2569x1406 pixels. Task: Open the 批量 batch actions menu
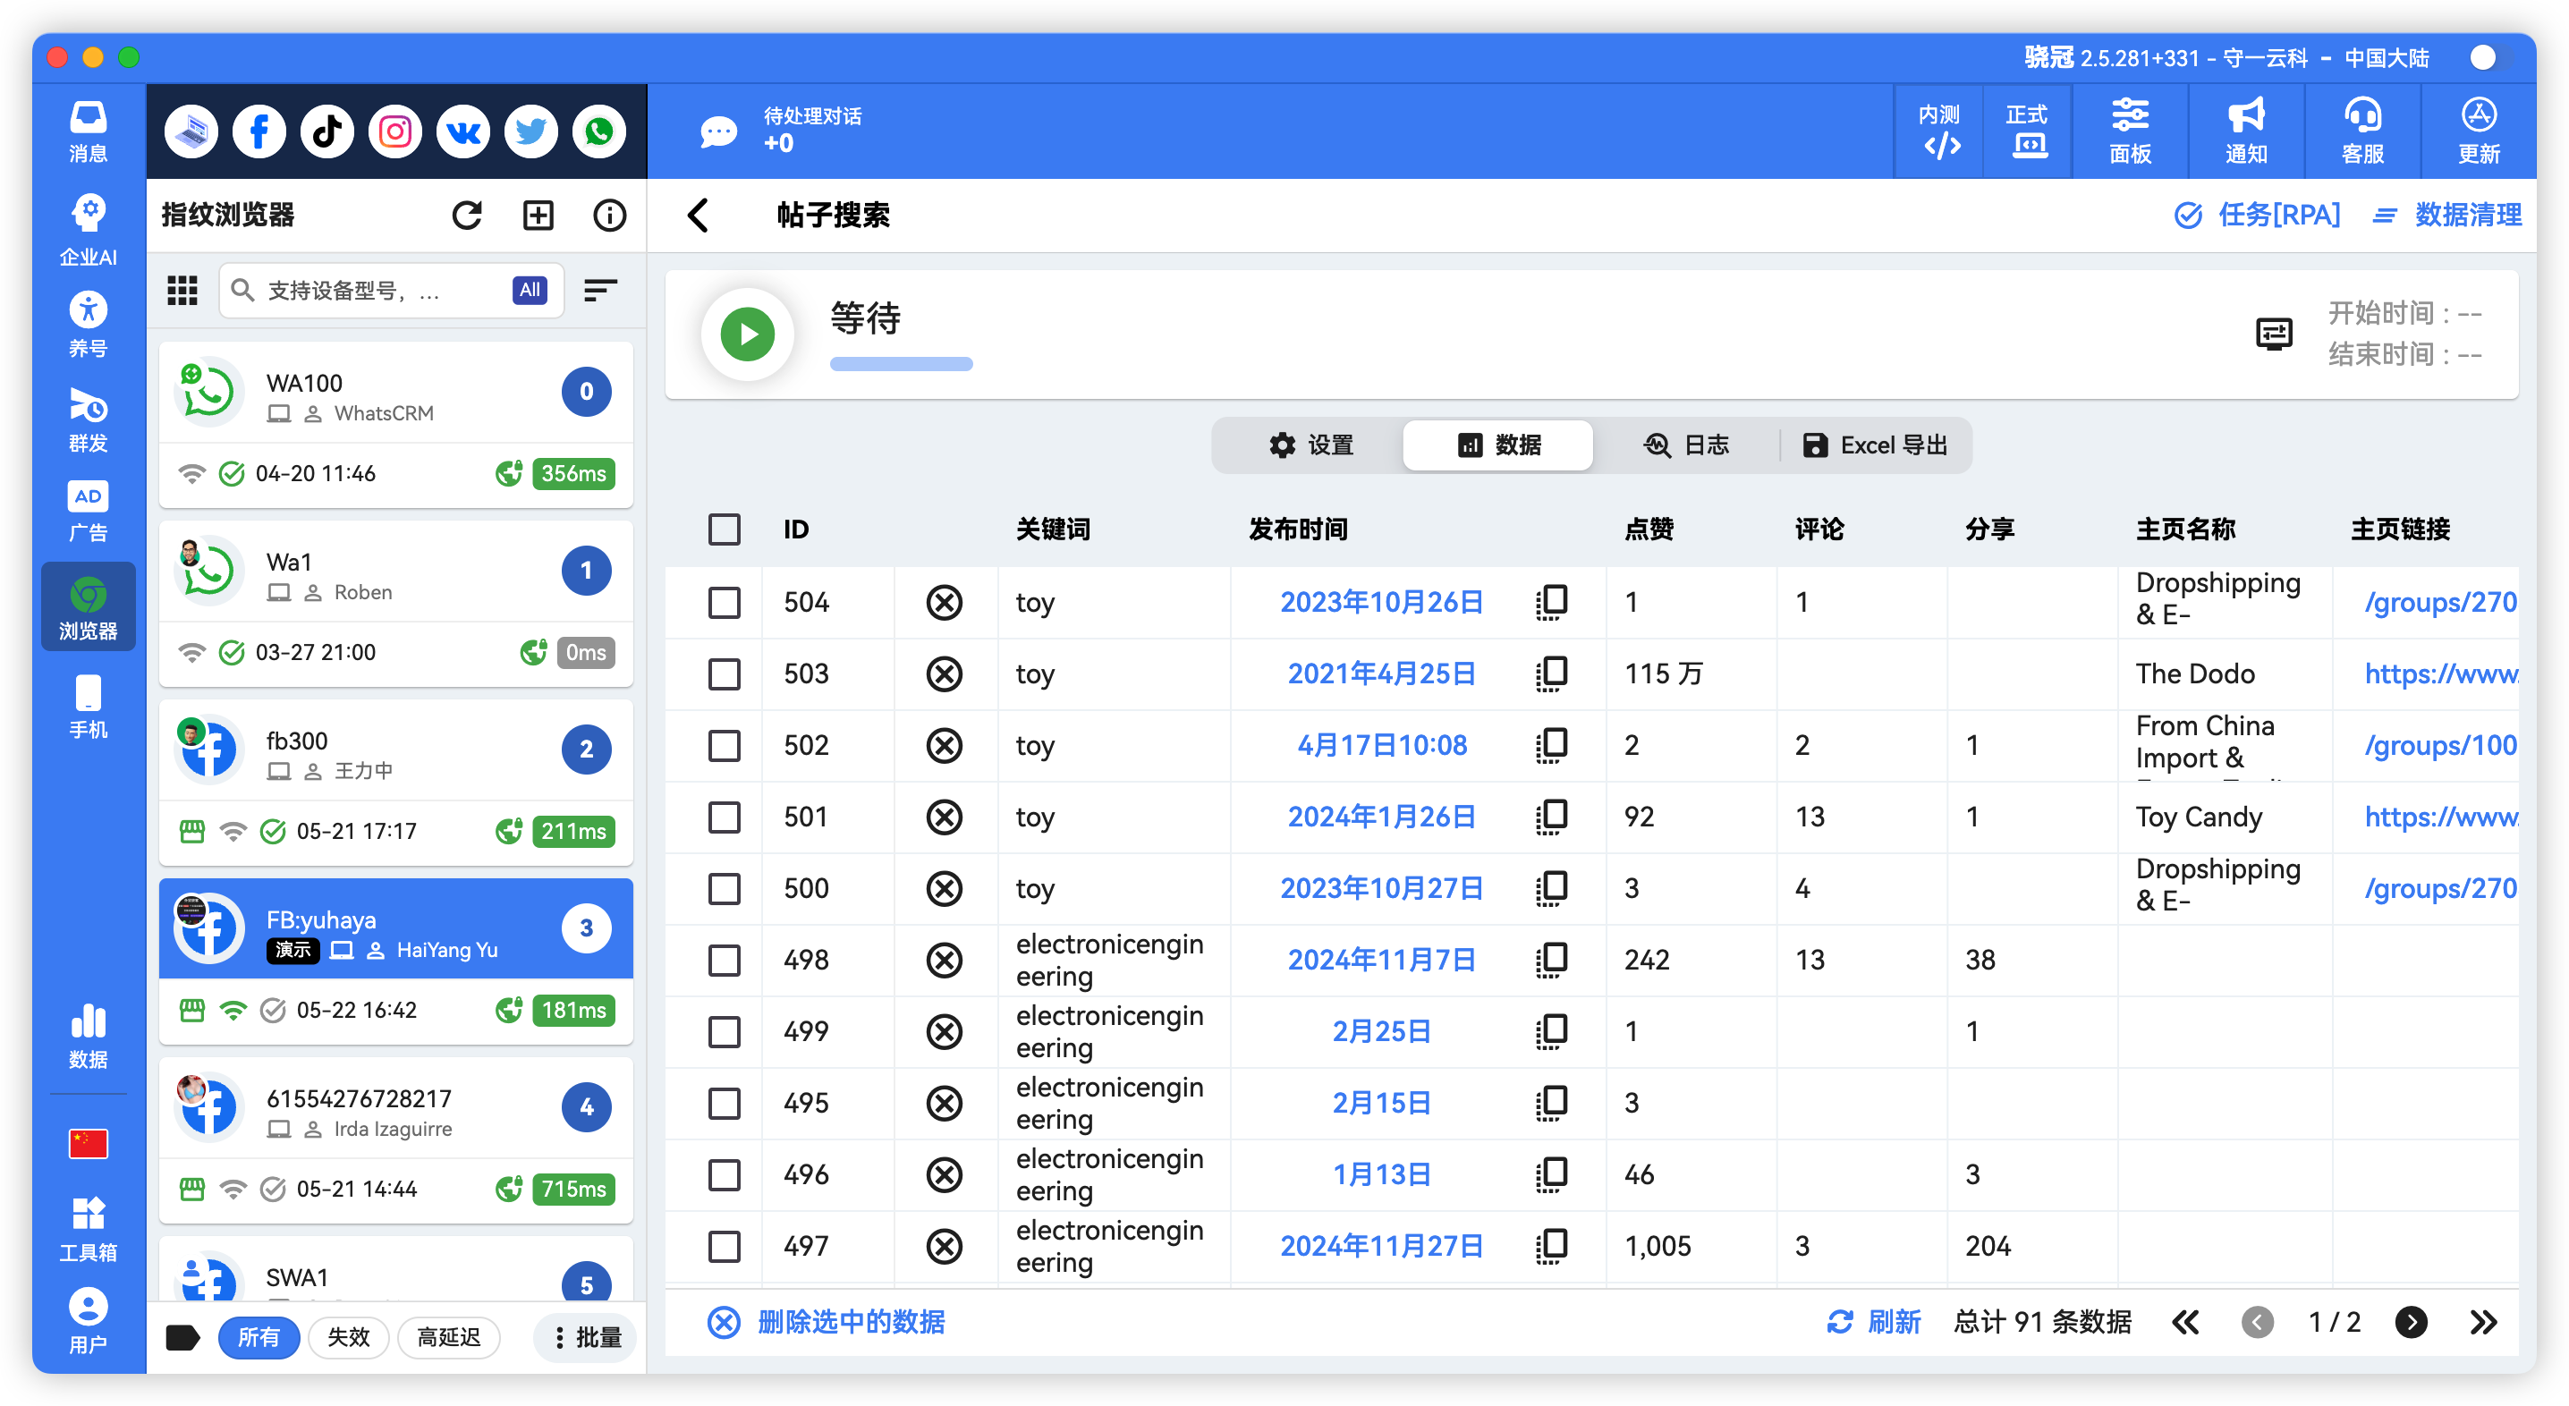(584, 1337)
